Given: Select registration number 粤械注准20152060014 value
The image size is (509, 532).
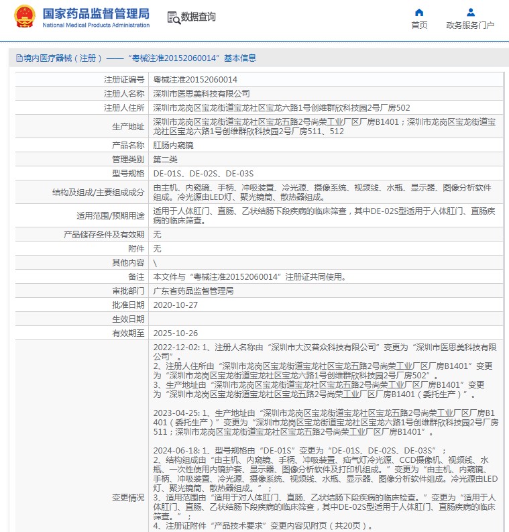Looking at the screenshot, I should [195, 80].
